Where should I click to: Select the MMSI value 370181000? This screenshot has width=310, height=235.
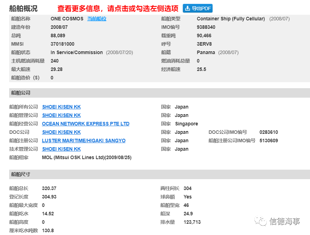pos(63,44)
